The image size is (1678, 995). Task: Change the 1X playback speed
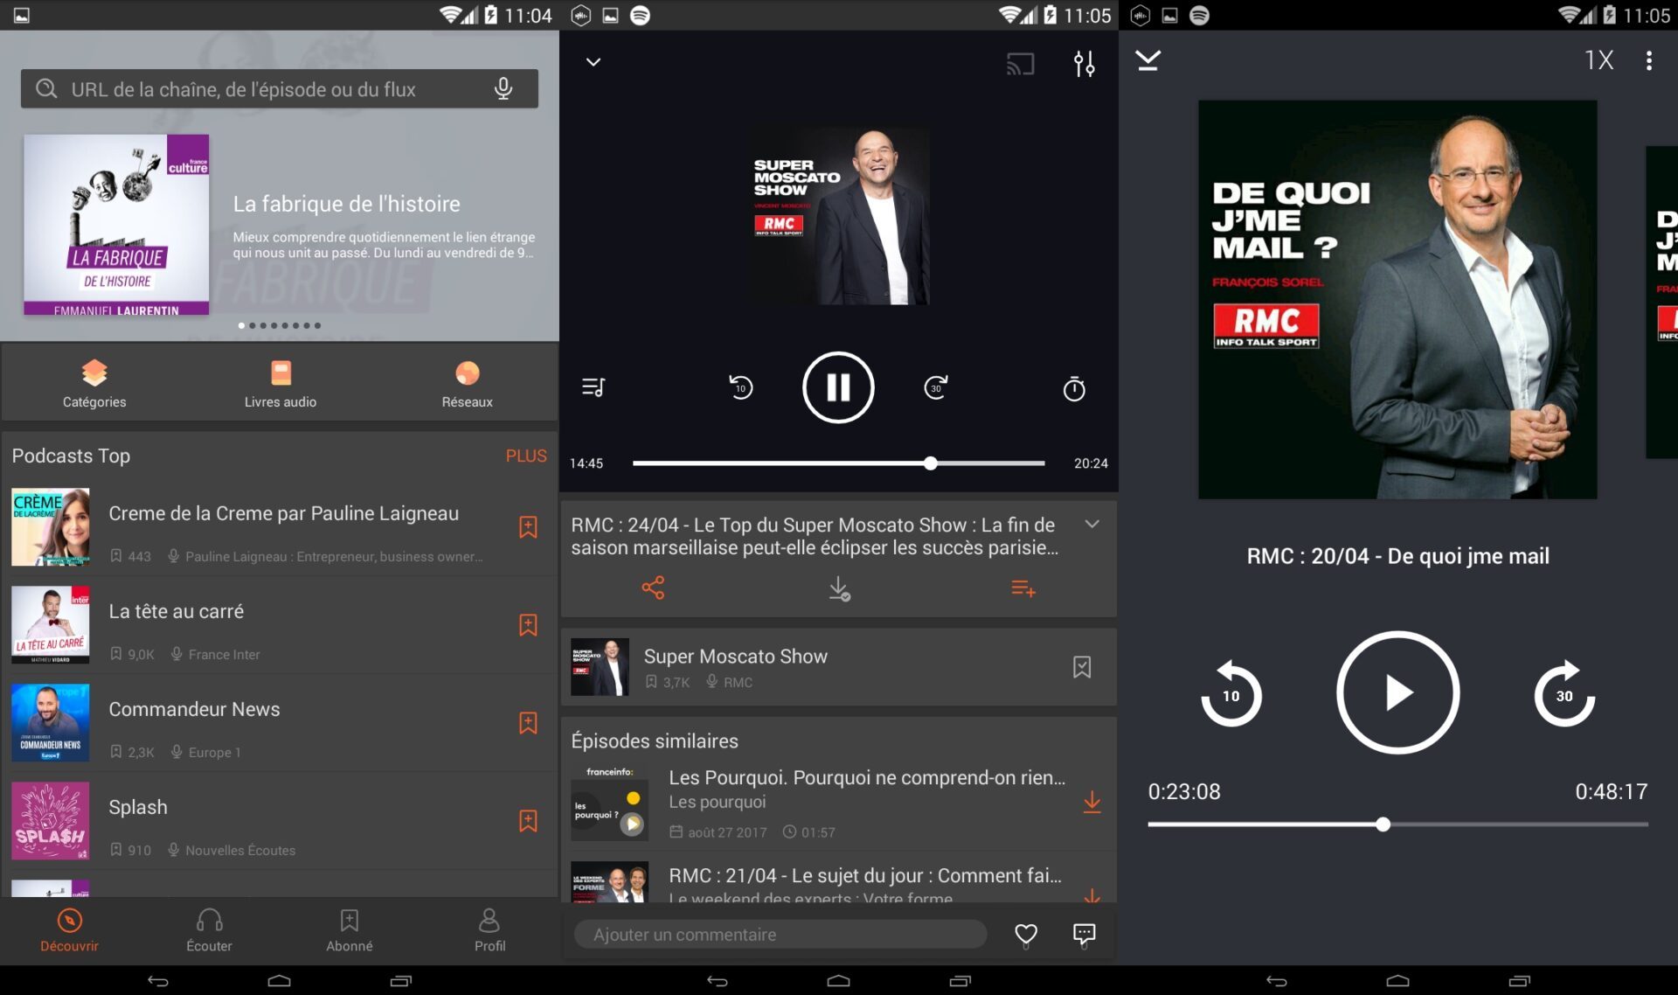[1598, 59]
